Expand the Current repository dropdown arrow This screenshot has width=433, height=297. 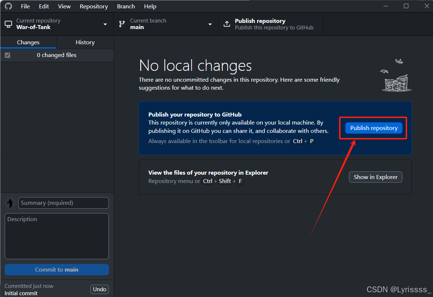pos(105,24)
